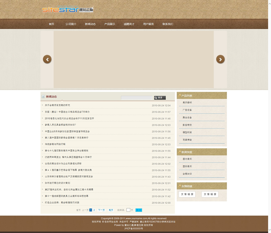Click the tag icon beside 友情链接

179,186
